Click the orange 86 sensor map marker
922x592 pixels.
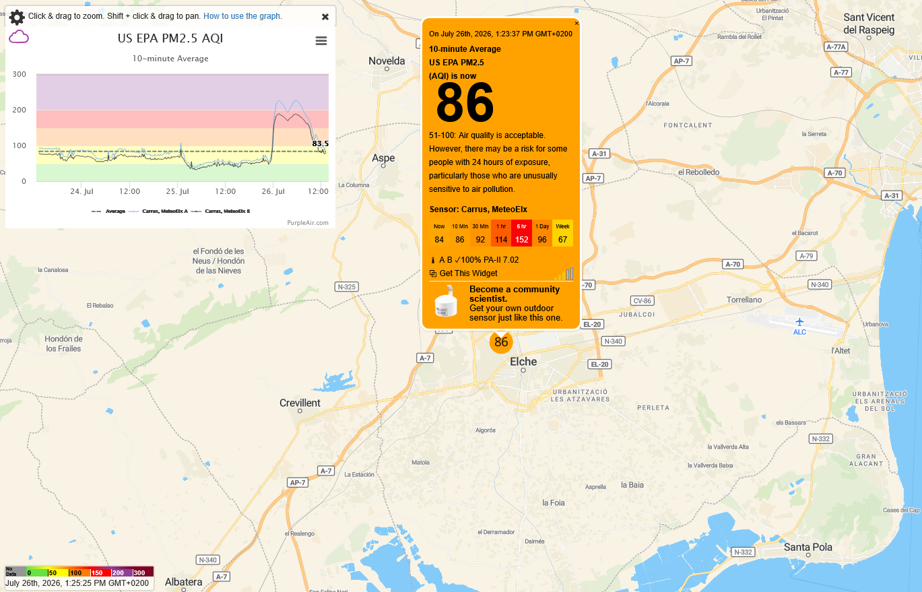(501, 342)
